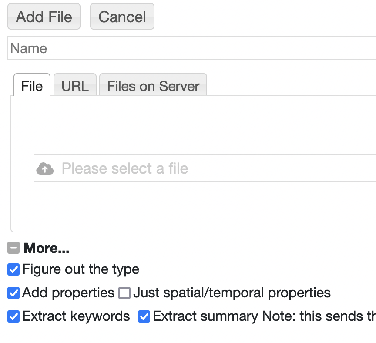This screenshot has height=343, width=376.
Task: Select the Files on Server tab
Action: tap(153, 86)
